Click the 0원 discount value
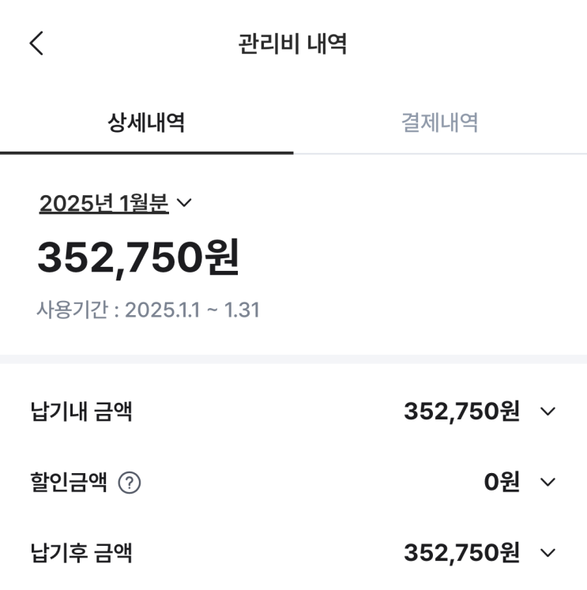Screen dimensions: 587x590 tap(502, 483)
